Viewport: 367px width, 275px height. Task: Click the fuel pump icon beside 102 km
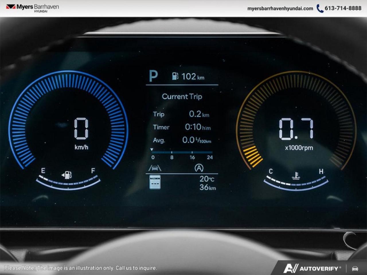coord(175,76)
